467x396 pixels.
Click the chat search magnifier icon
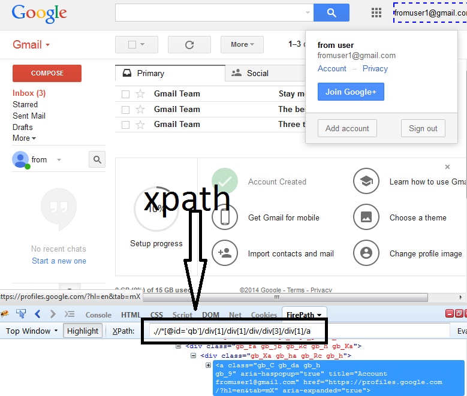[x=97, y=159]
